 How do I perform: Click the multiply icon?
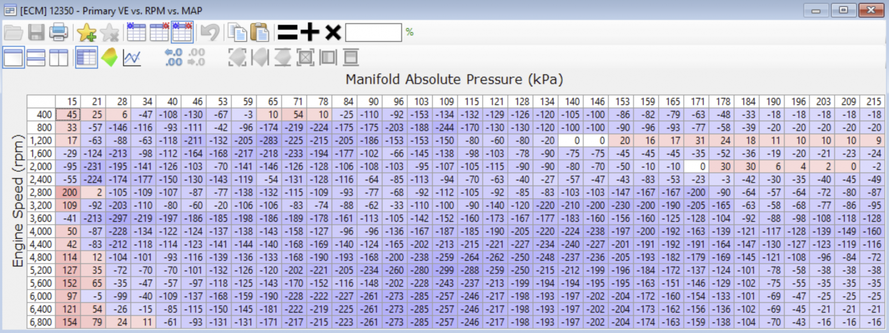point(333,32)
